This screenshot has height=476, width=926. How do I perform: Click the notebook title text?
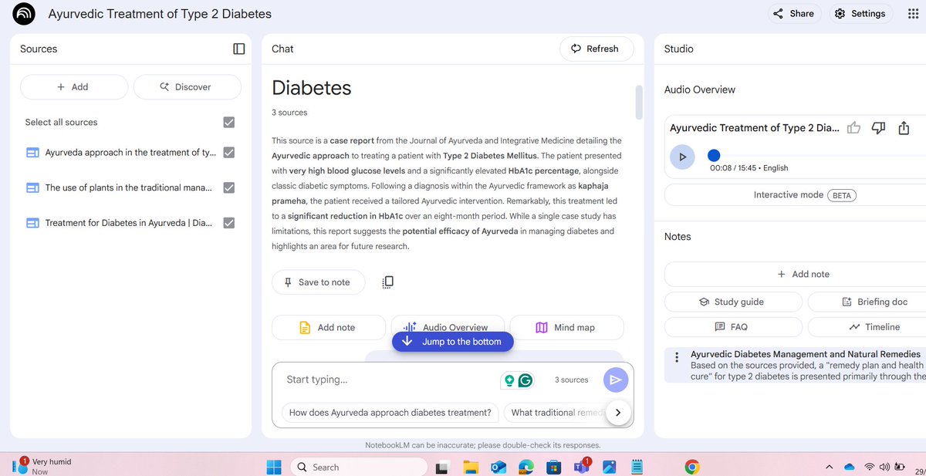(160, 14)
